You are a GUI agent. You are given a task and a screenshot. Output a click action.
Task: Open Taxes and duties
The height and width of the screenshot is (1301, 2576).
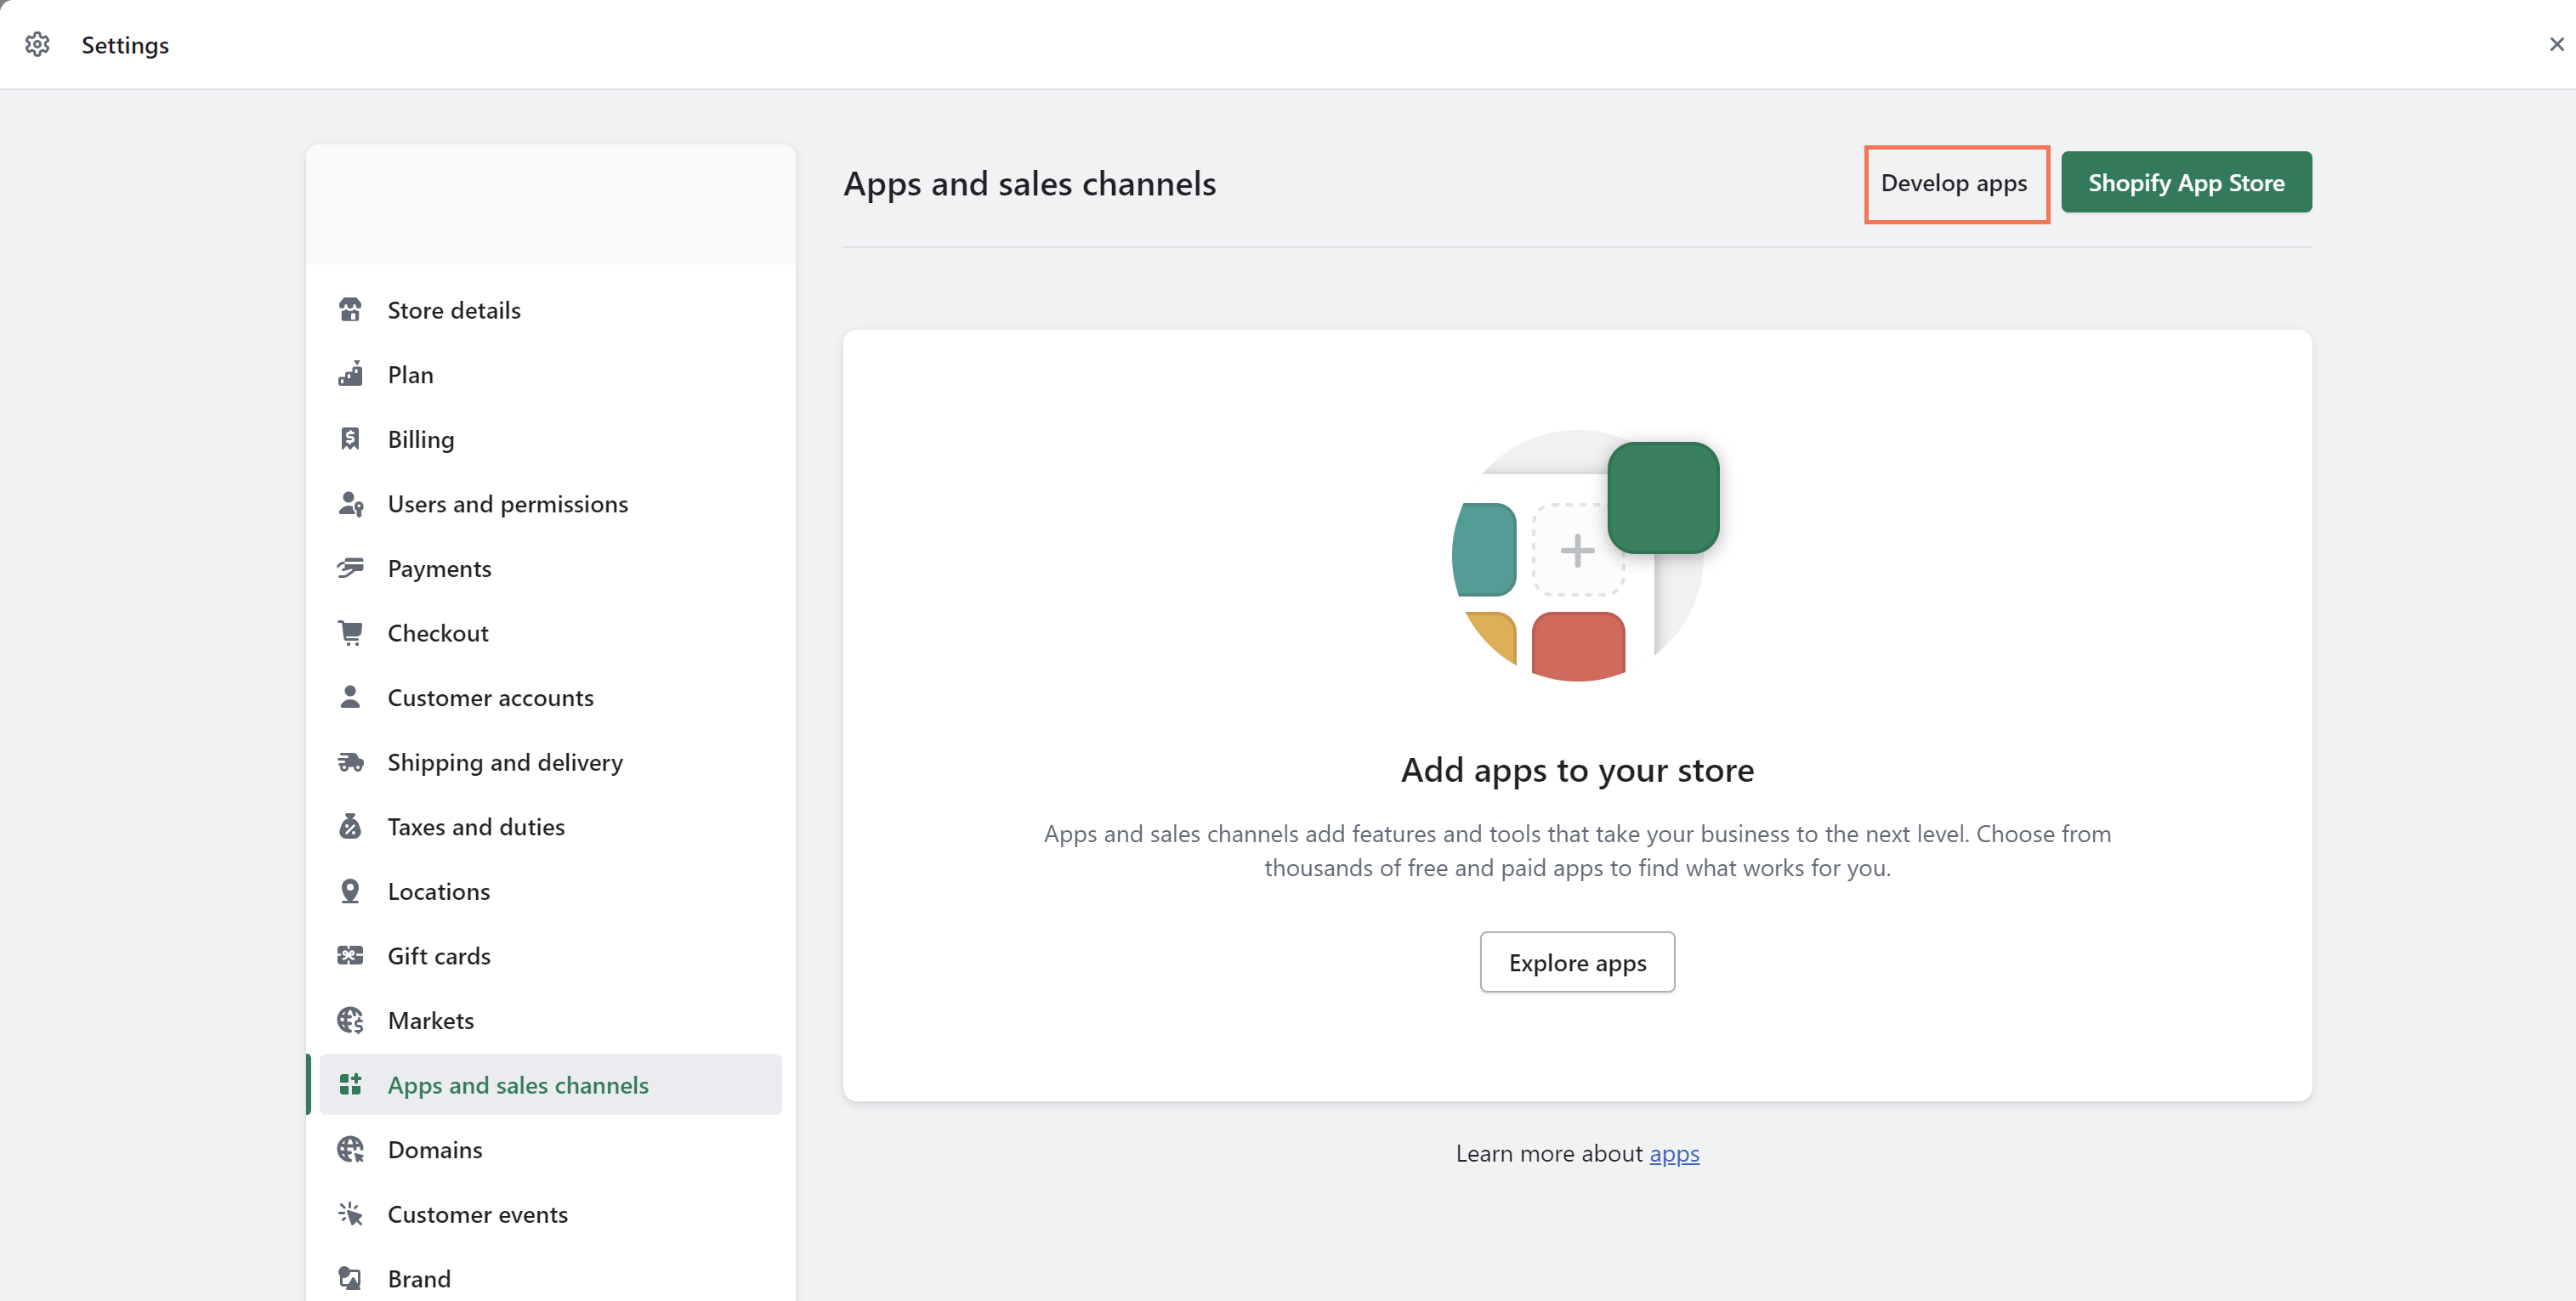click(x=551, y=826)
